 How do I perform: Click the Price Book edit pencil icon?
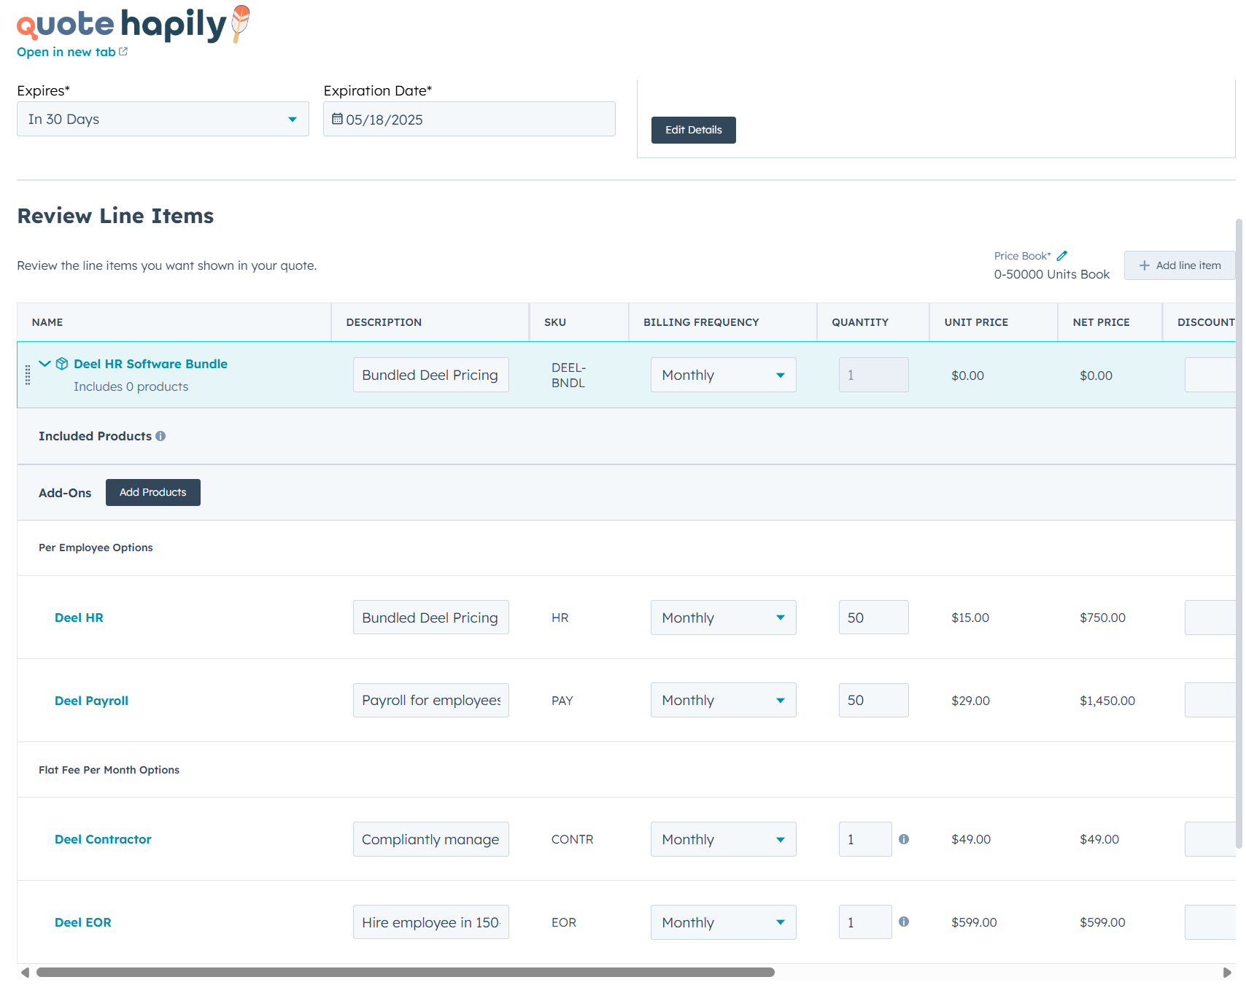point(1062,256)
